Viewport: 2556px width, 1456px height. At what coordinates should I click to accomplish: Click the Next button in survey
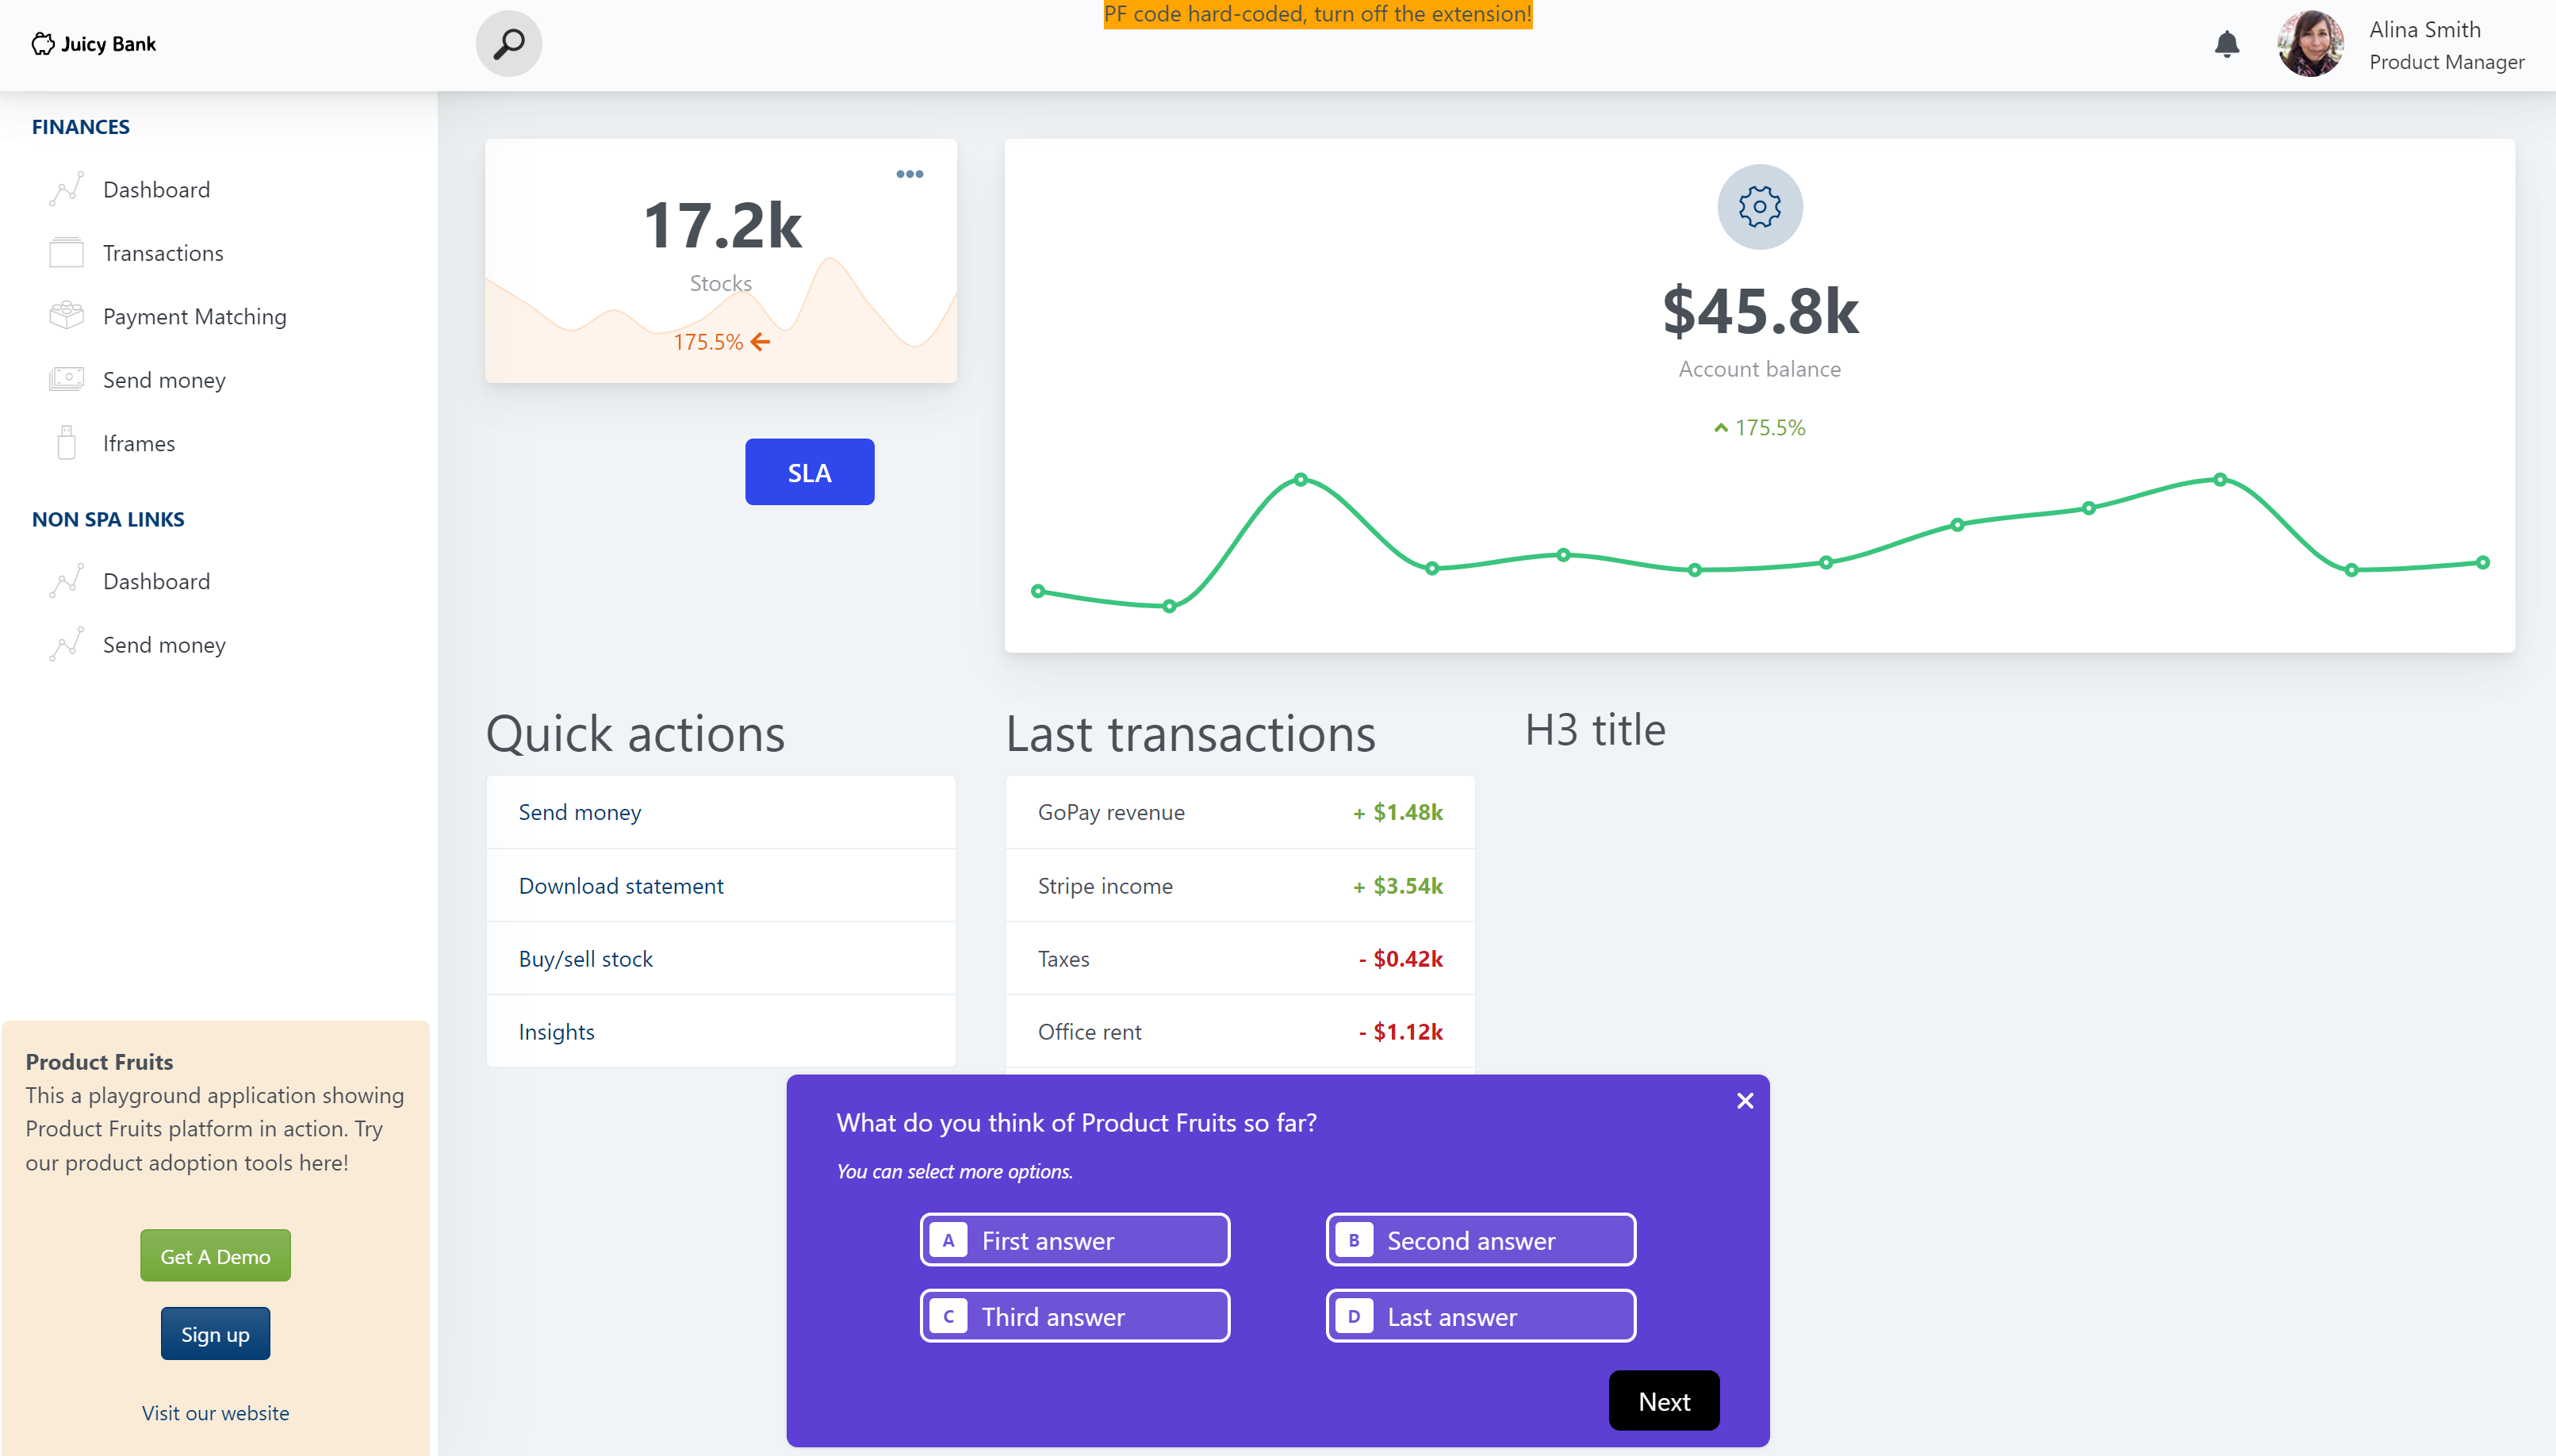pyautogui.click(x=1661, y=1401)
